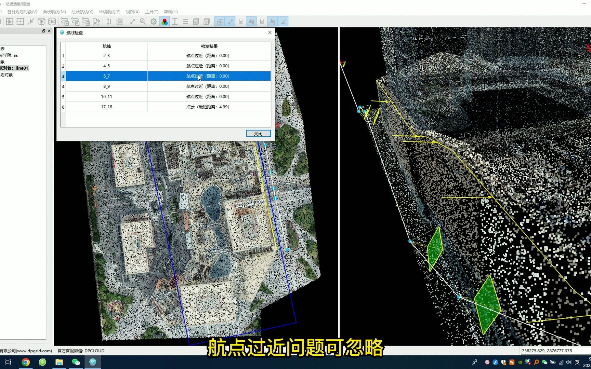Click the route-with-play-arrow toolbar icon

[x=86, y=22]
